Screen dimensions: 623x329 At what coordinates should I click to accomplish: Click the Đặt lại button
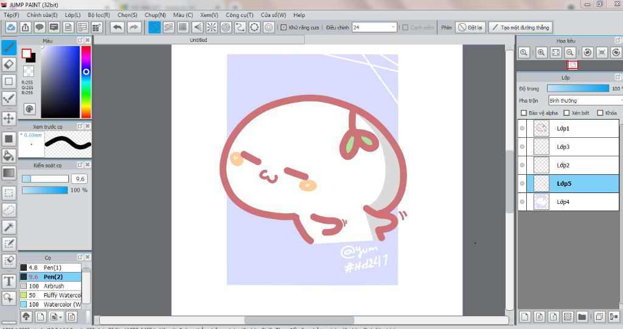pos(470,27)
